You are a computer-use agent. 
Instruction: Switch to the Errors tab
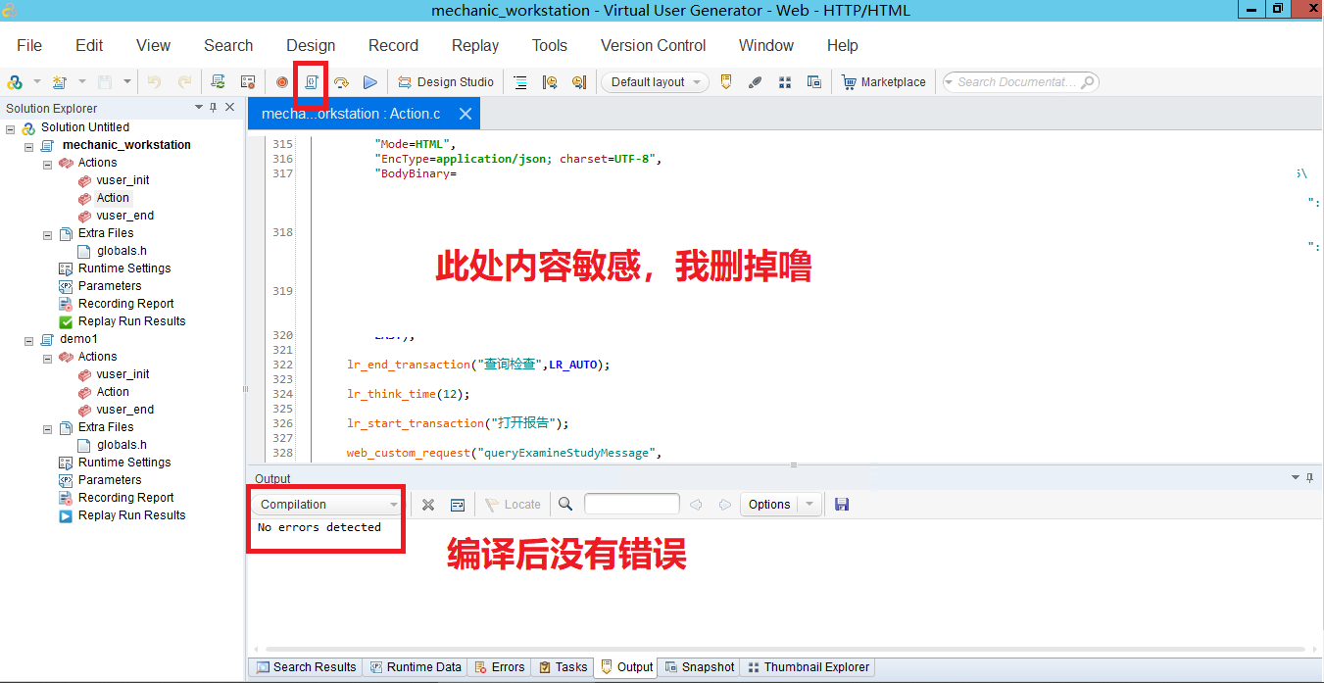tap(500, 667)
